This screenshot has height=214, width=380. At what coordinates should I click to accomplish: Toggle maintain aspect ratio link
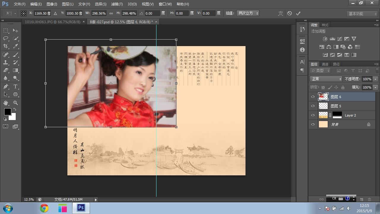pos(111,13)
